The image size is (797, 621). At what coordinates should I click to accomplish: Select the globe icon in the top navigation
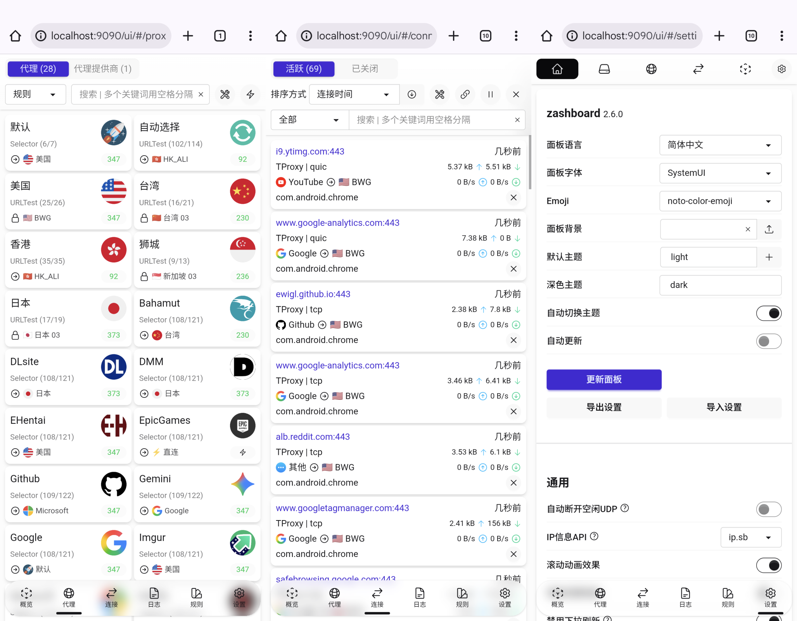(x=651, y=69)
